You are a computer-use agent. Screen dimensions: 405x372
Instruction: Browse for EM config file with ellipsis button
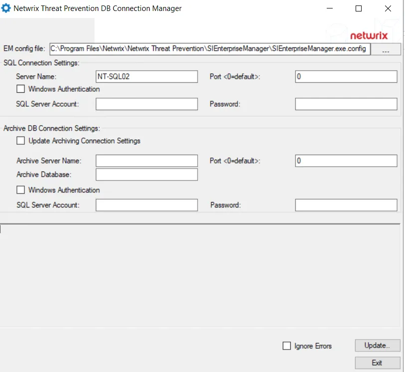(386, 49)
